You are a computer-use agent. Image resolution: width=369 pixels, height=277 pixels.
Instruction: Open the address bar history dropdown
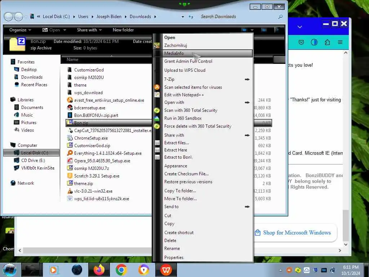(183, 17)
